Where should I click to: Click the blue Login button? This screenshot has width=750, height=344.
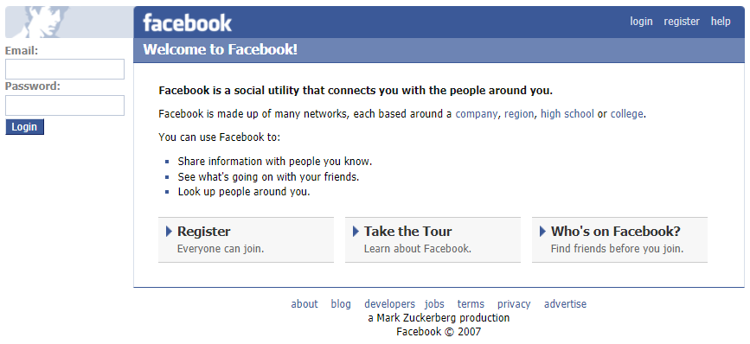[24, 127]
